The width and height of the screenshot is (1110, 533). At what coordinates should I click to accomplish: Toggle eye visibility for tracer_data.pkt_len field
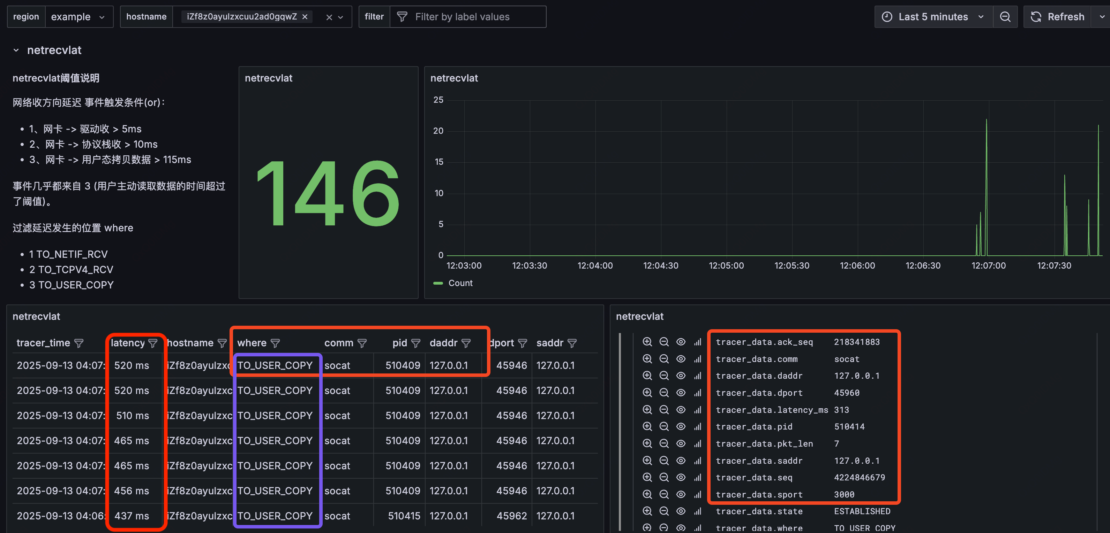point(681,443)
